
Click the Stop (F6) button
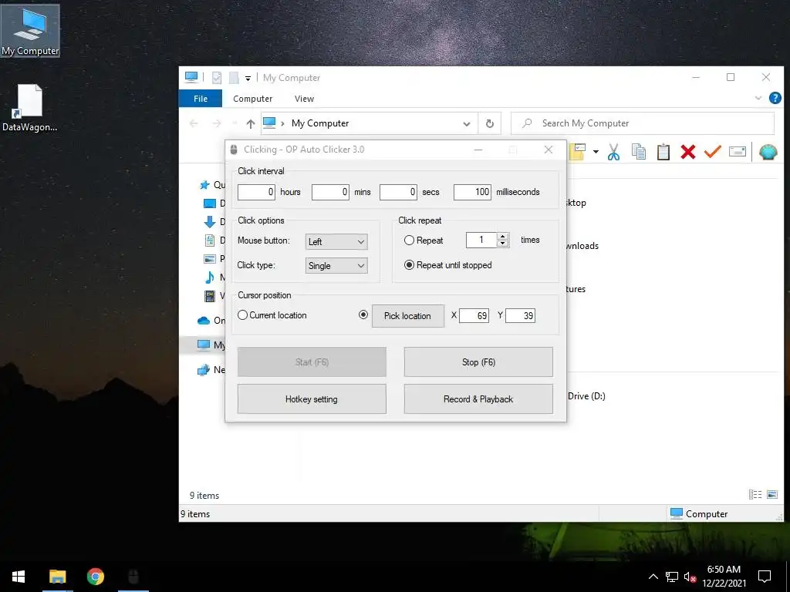click(478, 362)
